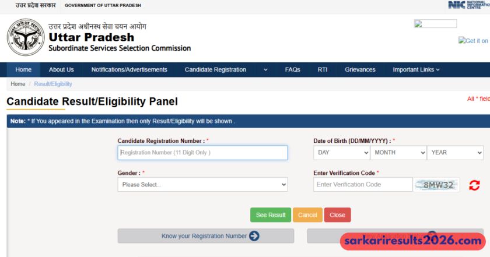490x257 pixels.
Task: Click the red captcha refresh icon
Action: (x=474, y=185)
